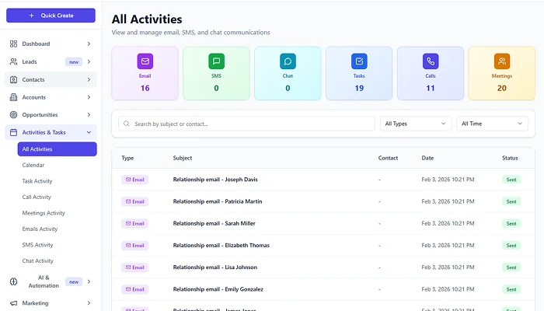Click the purple Calls phone icon

point(430,61)
